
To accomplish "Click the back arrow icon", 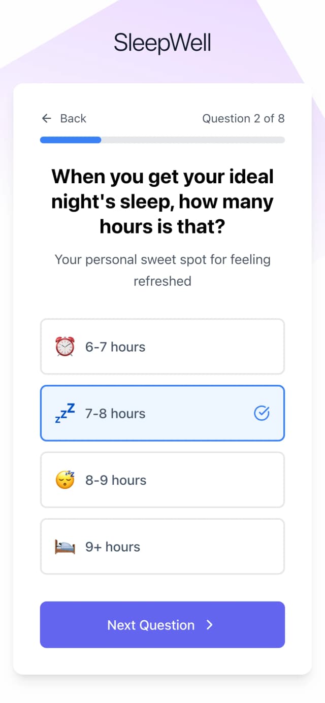I will [x=47, y=118].
